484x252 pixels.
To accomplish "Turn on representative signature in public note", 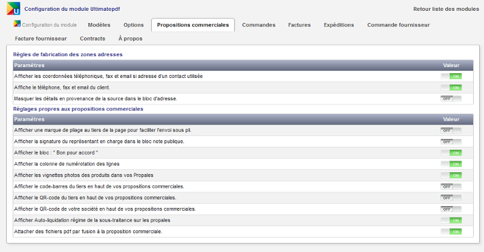I will click(x=451, y=141).
